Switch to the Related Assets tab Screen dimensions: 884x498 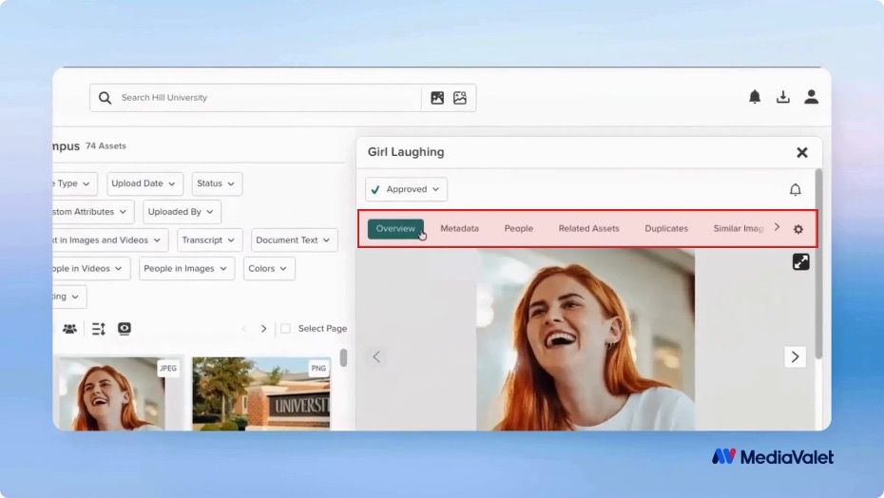coord(588,228)
